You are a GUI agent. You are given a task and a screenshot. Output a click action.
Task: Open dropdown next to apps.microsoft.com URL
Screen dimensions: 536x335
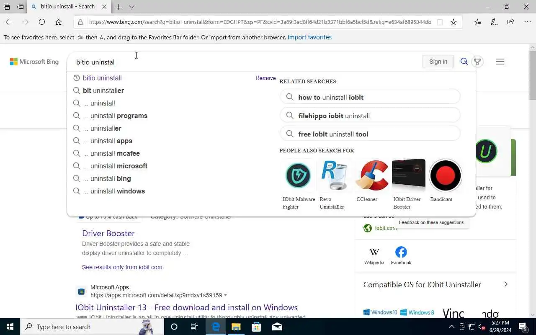pyautogui.click(x=226, y=295)
